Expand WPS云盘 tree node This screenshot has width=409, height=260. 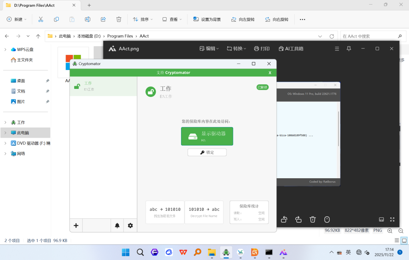point(5,50)
